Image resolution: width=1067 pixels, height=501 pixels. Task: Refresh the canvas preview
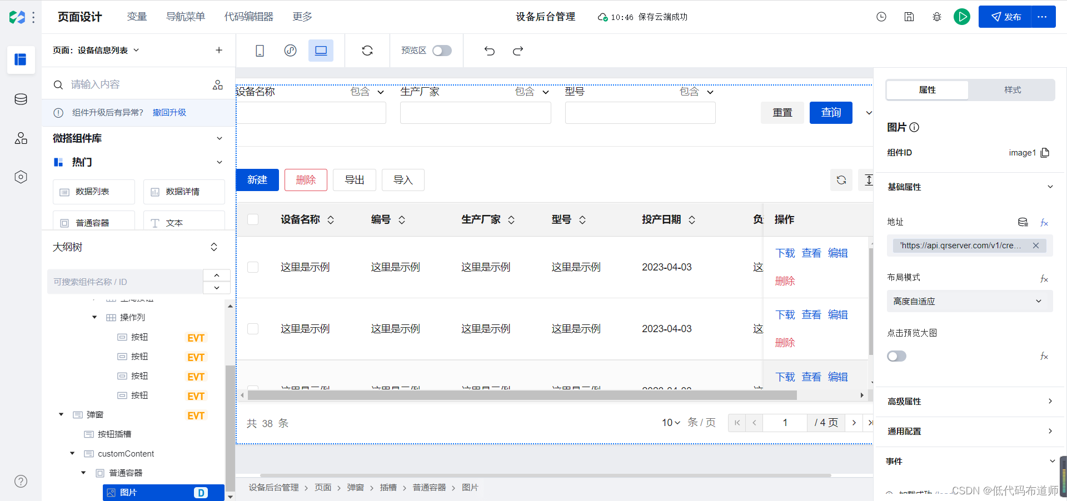(367, 51)
